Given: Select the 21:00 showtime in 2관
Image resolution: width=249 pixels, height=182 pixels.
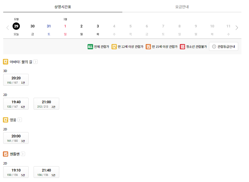Looking at the screenshot, I should click(x=46, y=104).
